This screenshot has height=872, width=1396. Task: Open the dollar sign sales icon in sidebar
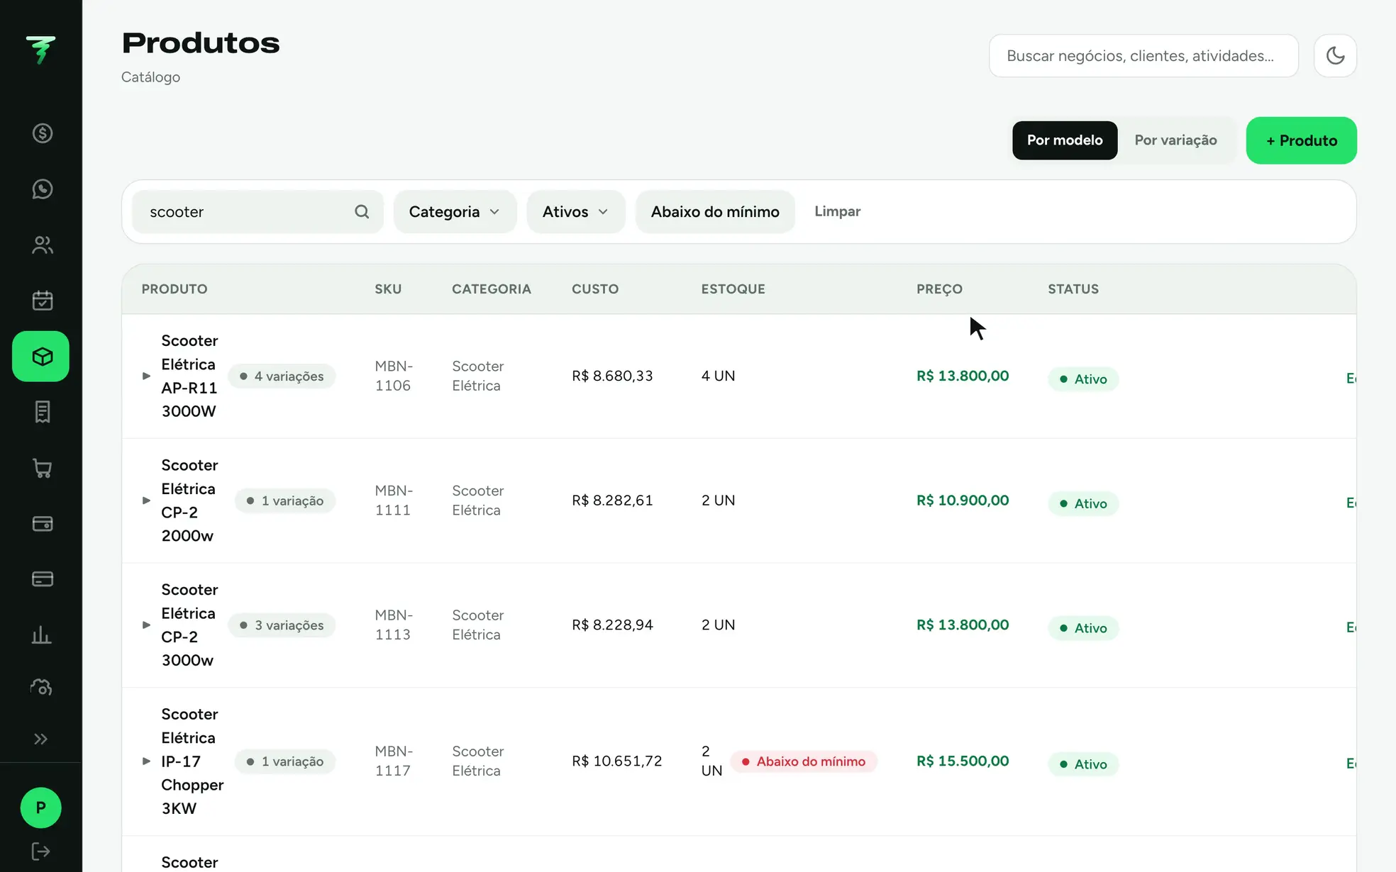42,133
